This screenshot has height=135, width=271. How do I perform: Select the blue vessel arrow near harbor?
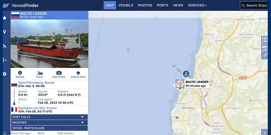click(x=175, y=66)
